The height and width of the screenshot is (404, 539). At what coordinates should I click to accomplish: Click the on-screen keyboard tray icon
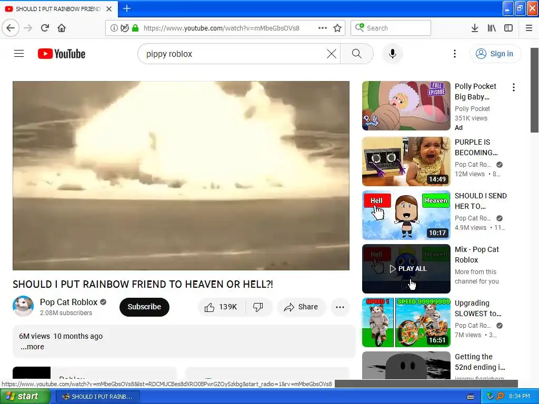pos(471,397)
